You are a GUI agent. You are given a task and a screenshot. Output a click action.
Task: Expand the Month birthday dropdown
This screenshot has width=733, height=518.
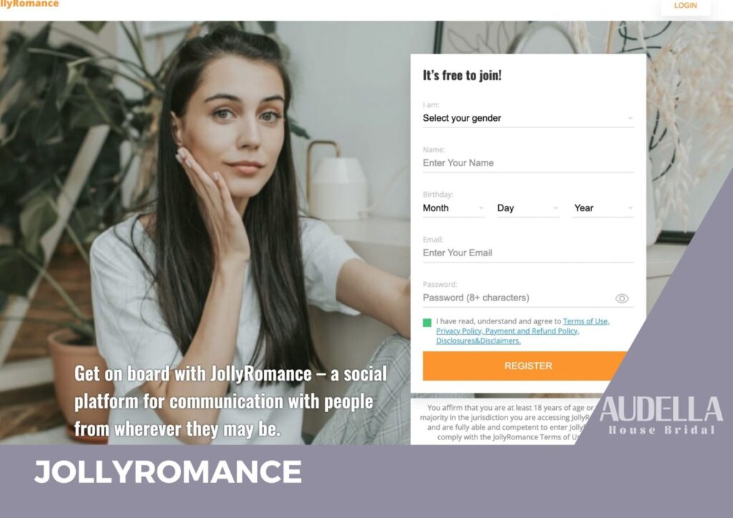tap(453, 208)
